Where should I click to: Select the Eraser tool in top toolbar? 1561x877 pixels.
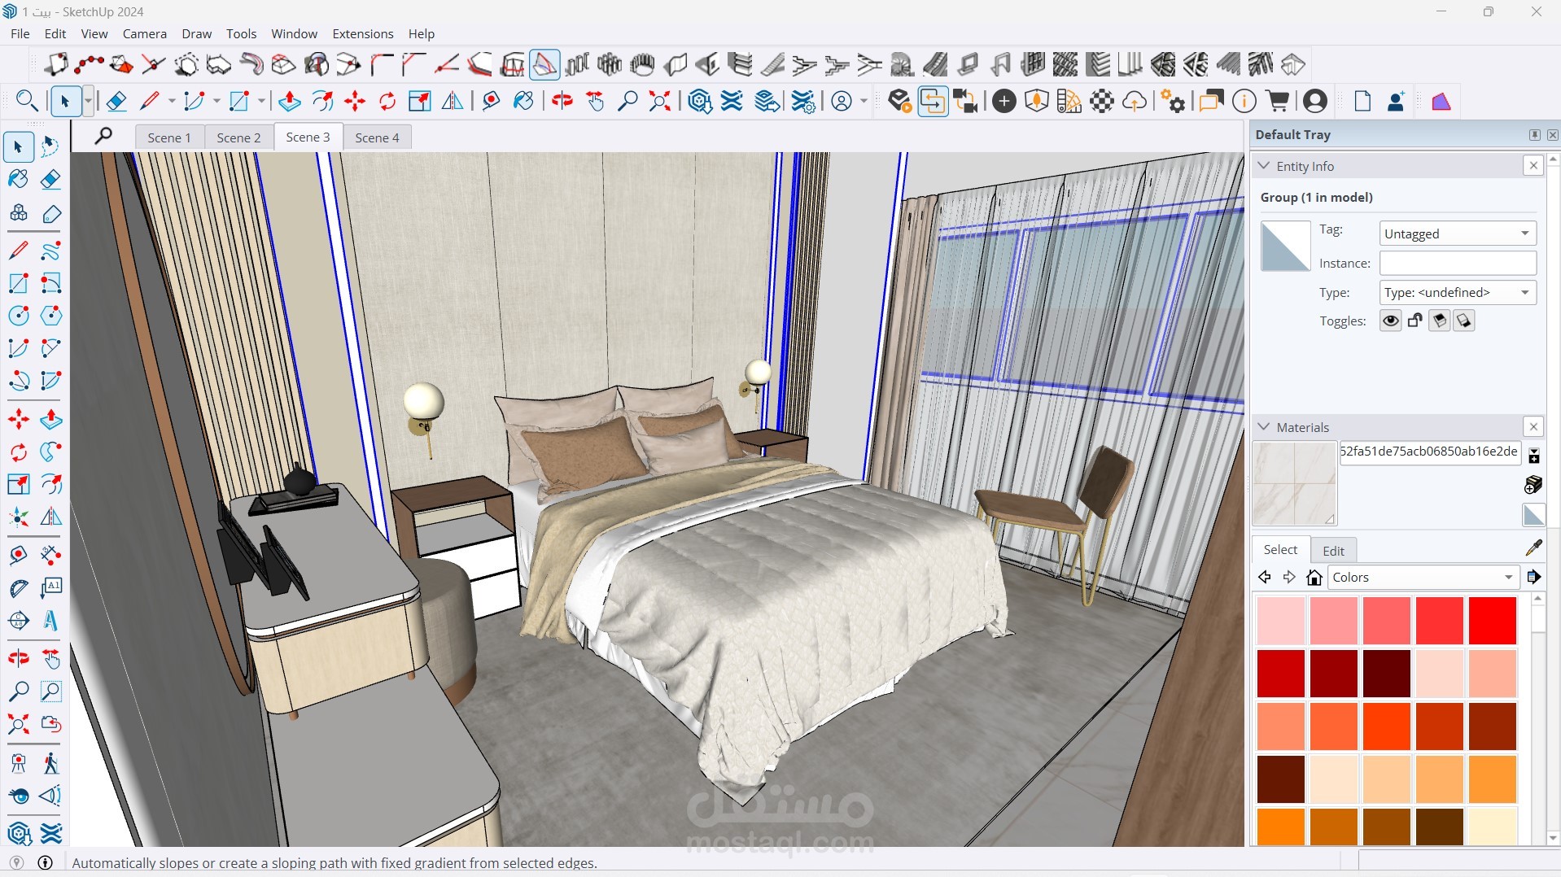tap(116, 101)
